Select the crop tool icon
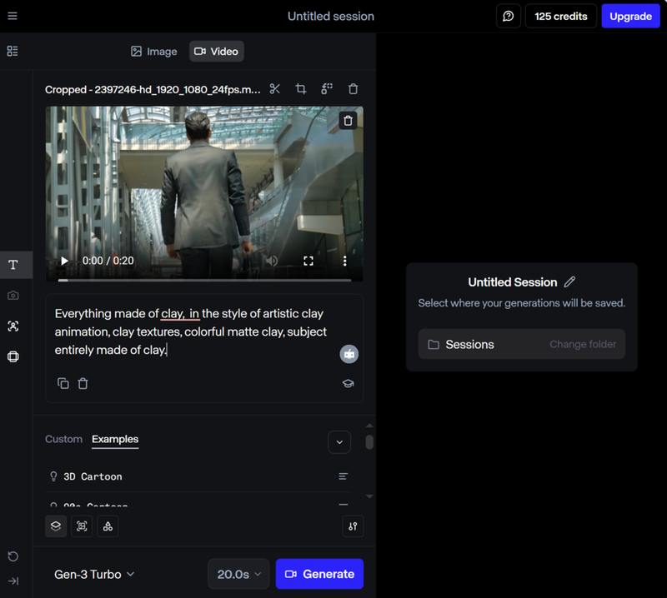Image resolution: width=667 pixels, height=598 pixels. 301,89
